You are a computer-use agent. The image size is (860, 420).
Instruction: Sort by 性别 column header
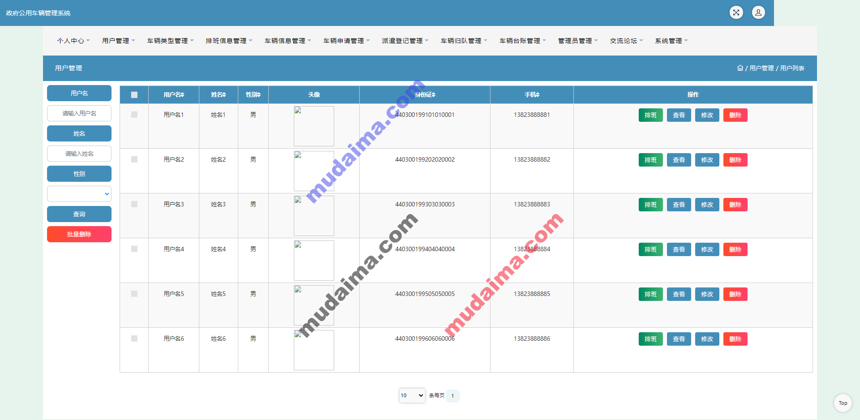(253, 94)
